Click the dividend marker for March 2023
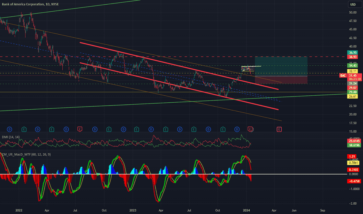The width and height of the screenshot is (363, 214). 151,129
